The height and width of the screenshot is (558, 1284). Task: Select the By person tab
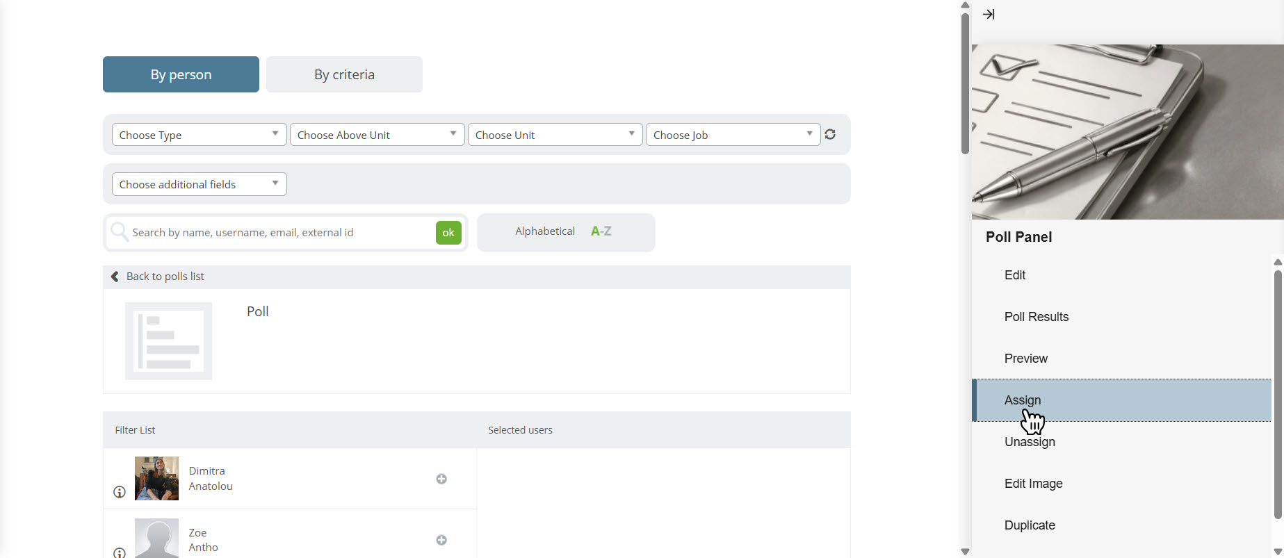tap(181, 74)
